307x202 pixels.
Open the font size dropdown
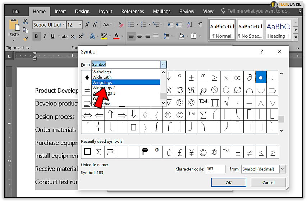80,25
